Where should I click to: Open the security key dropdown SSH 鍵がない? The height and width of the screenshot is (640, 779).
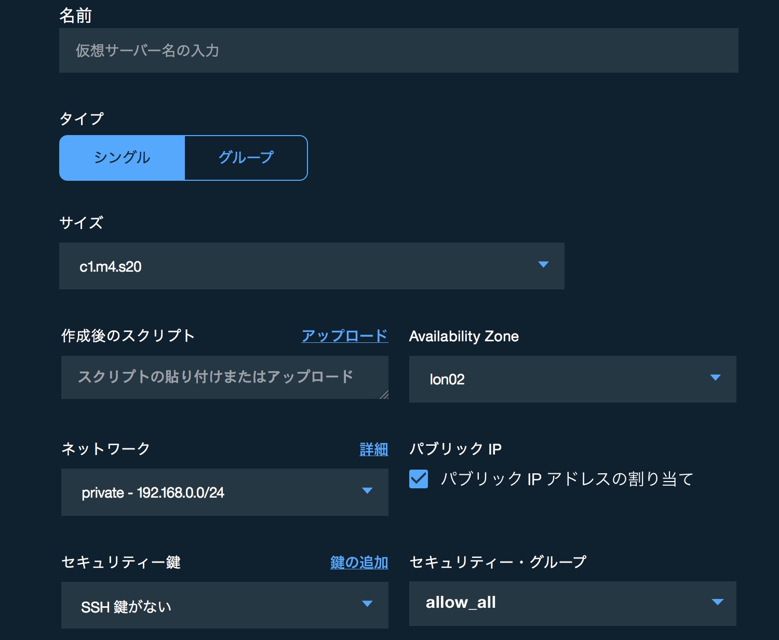[224, 605]
